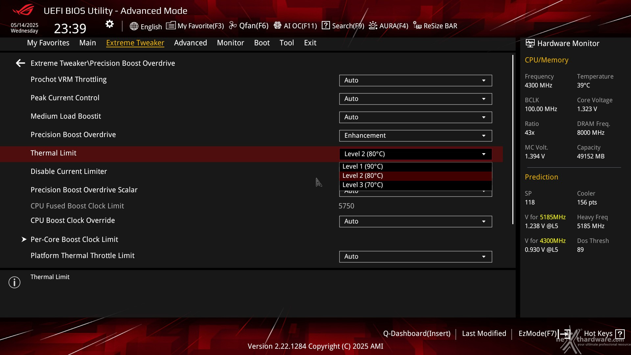Screen dimensions: 631x355
Task: Click the Search(F9) label
Action: 348,26
